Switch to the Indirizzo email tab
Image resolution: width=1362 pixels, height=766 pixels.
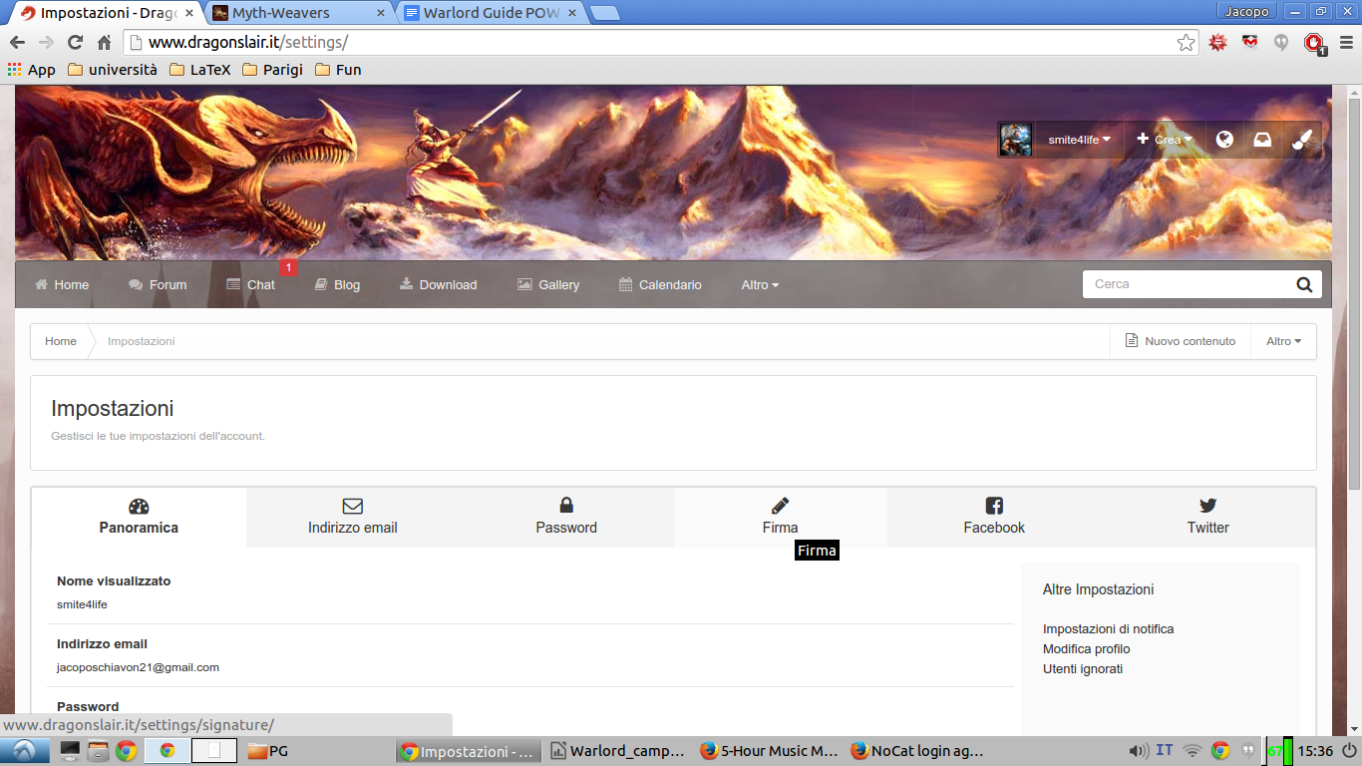pos(353,517)
